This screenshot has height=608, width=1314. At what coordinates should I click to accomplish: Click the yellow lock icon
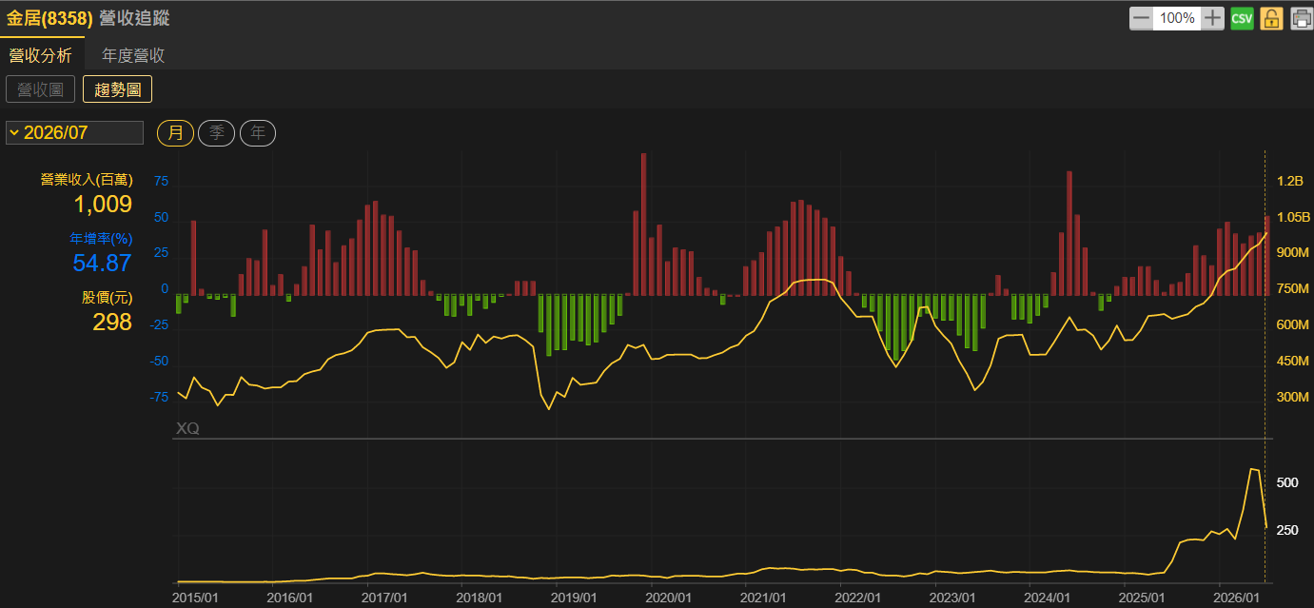click(x=1271, y=18)
